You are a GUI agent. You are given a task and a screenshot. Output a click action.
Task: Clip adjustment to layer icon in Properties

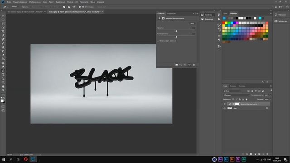(176, 65)
